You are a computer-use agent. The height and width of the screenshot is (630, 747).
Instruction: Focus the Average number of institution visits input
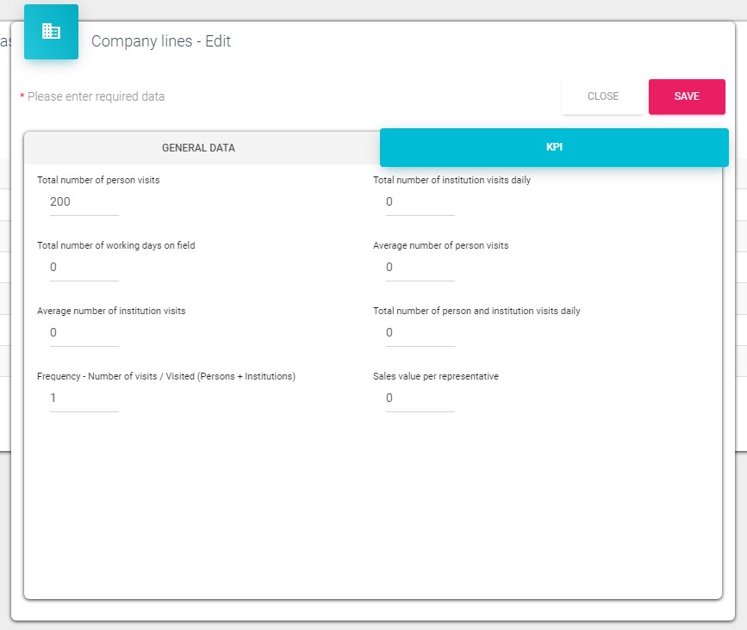click(84, 333)
